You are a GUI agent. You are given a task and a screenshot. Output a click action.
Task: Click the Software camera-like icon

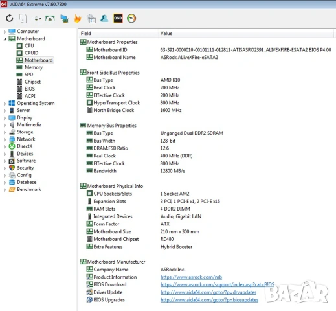[12, 161]
